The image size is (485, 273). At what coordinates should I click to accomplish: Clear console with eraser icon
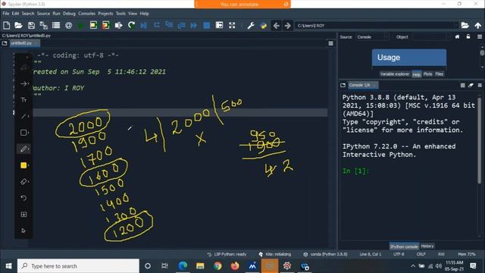(471, 85)
